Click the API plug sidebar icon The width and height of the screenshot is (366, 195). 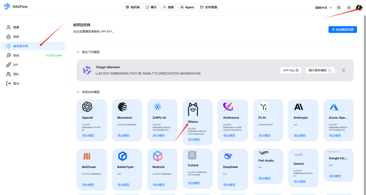click(x=8, y=65)
